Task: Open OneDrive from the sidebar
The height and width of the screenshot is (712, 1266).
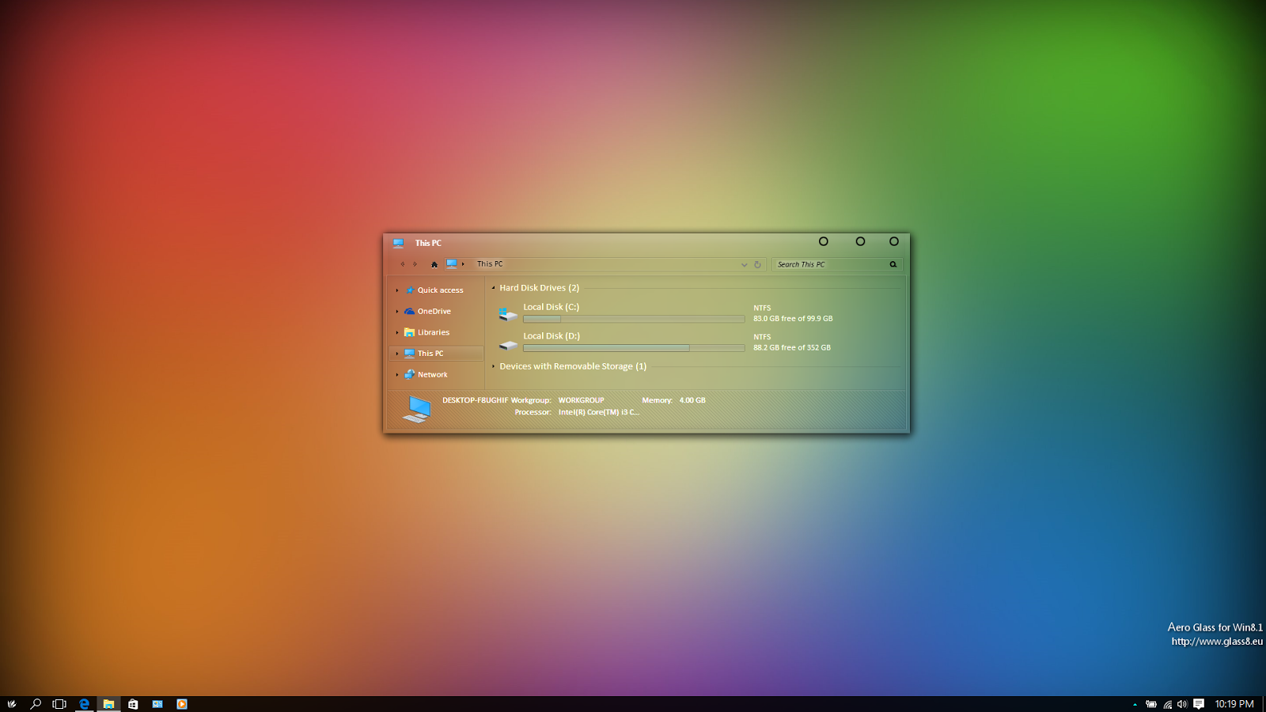Action: coord(434,311)
